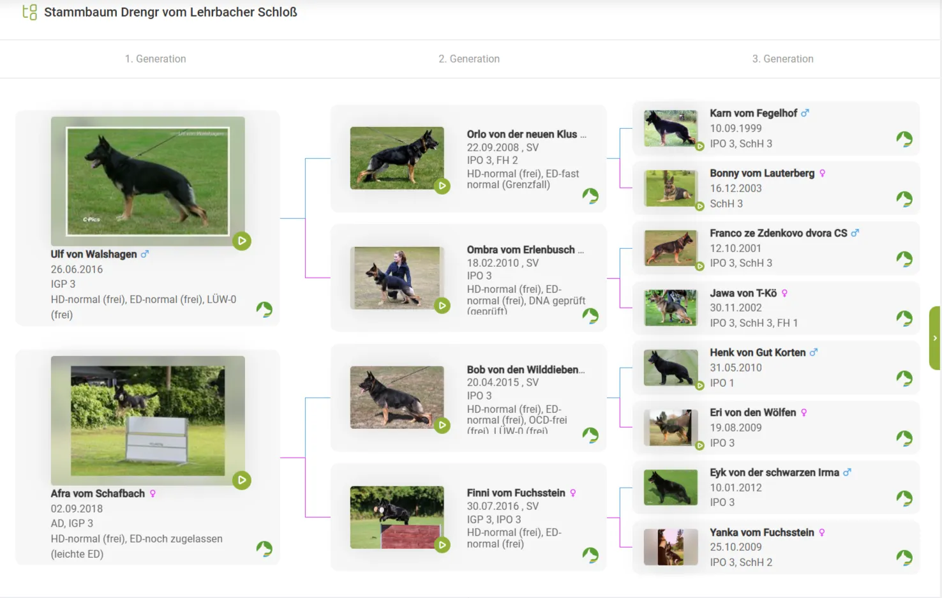Select the 1. Generation column header
The image size is (942, 598).
point(155,59)
